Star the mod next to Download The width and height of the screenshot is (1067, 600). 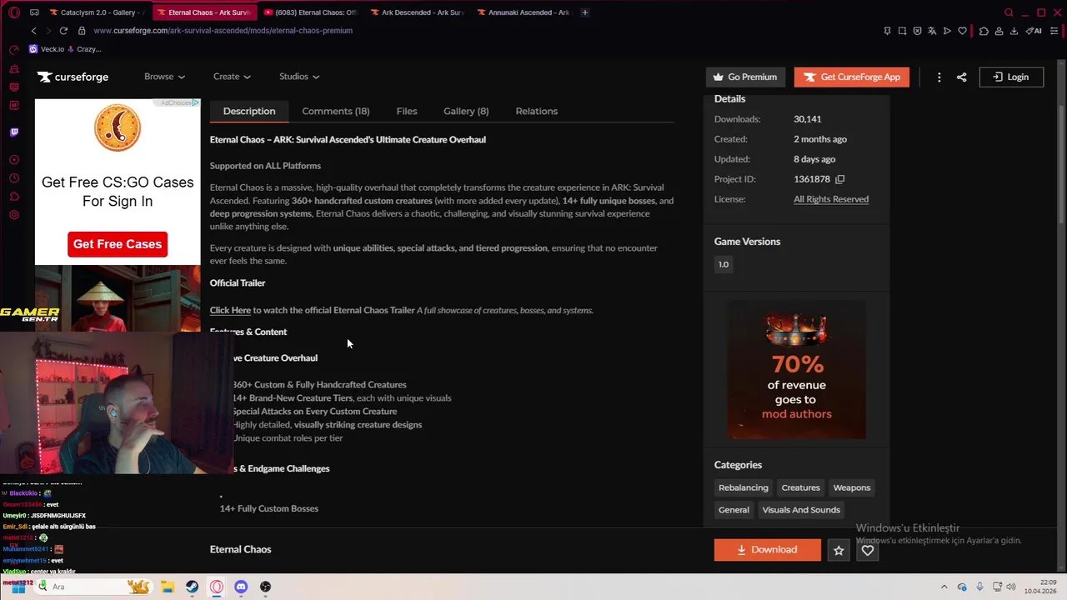(x=839, y=550)
